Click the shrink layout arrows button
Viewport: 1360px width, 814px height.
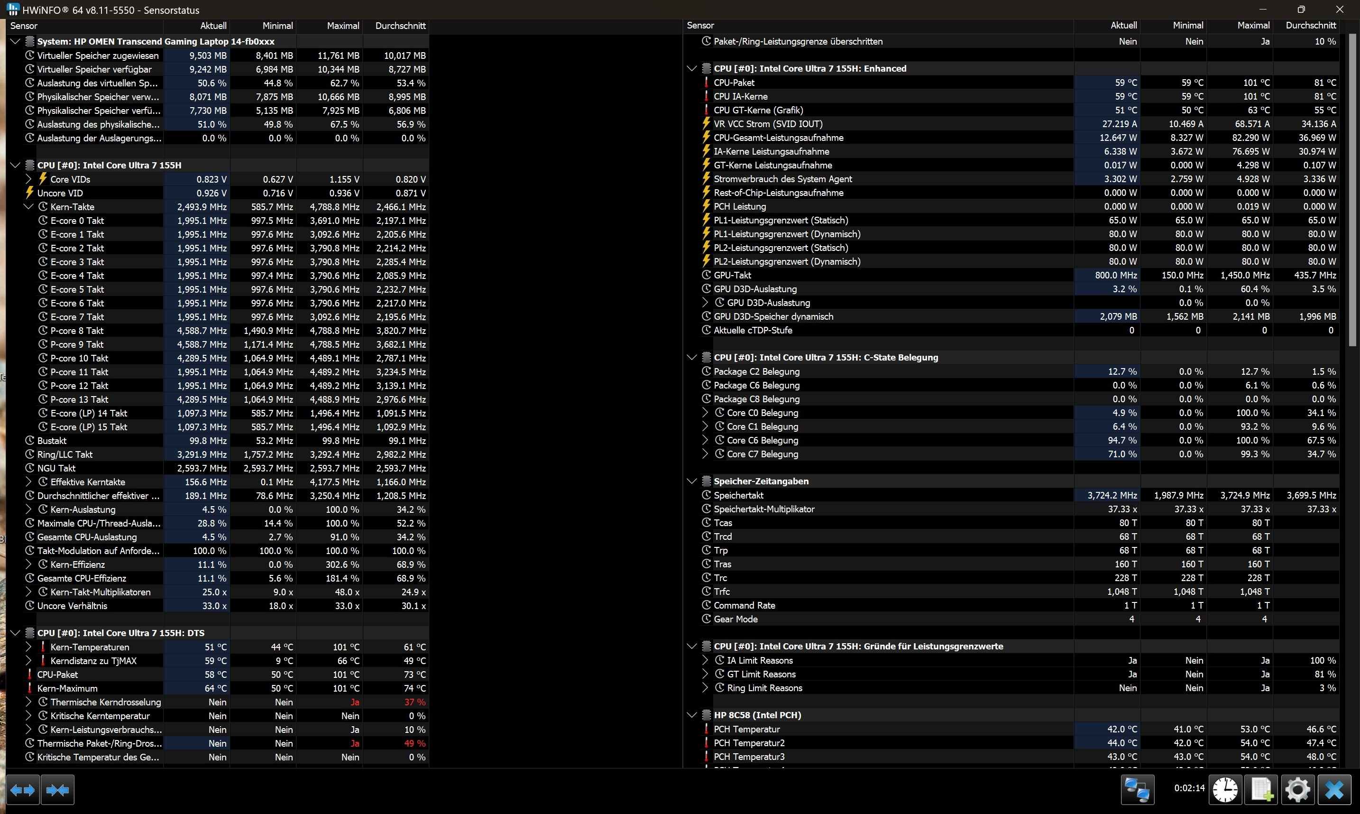pyautogui.click(x=57, y=790)
